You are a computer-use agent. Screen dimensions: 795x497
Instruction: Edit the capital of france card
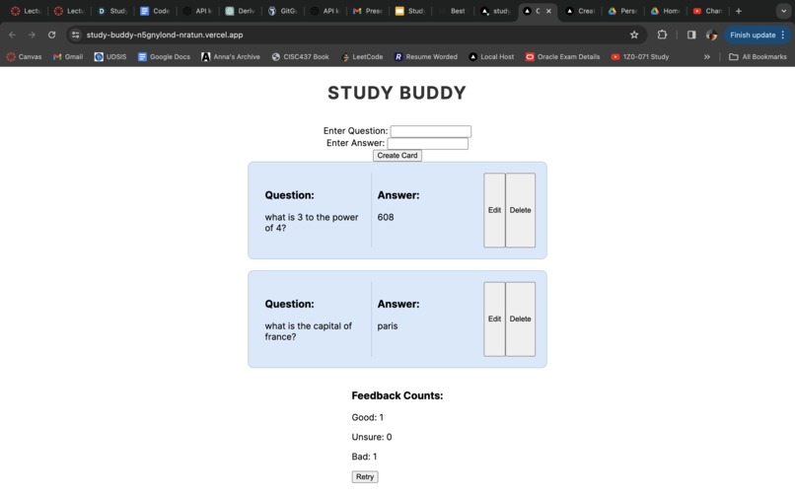pyautogui.click(x=494, y=319)
